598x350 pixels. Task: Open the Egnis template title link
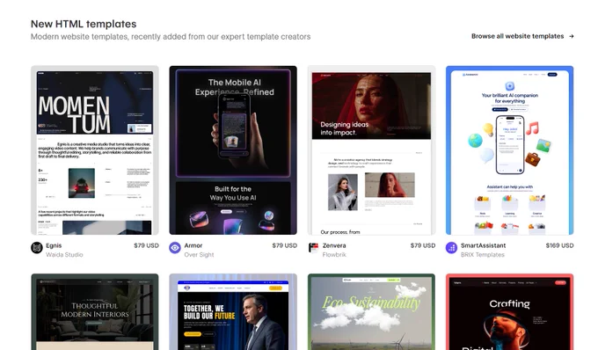coord(54,245)
